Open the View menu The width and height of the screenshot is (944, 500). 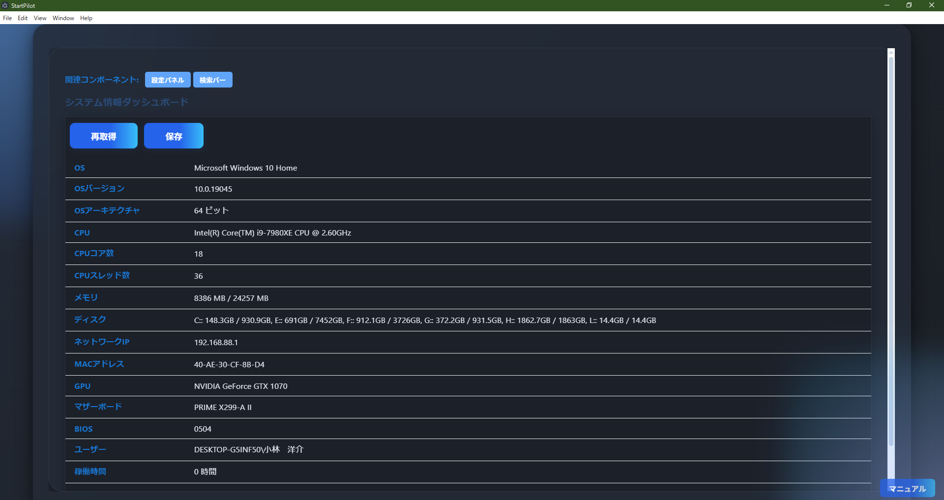(39, 18)
